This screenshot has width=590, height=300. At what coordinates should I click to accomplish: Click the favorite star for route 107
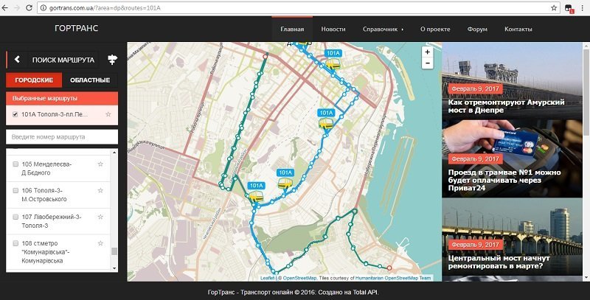[100, 217]
